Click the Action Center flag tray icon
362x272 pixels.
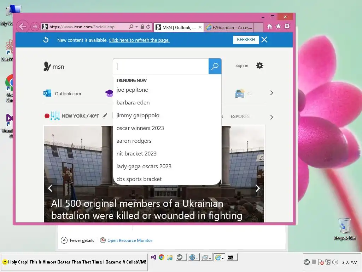pos(321,262)
